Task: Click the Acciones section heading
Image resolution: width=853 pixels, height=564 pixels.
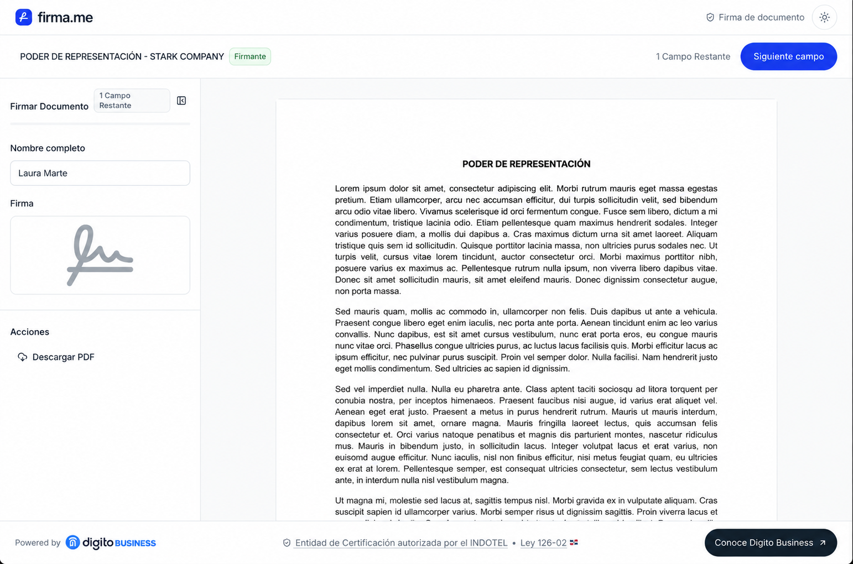Action: [30, 332]
